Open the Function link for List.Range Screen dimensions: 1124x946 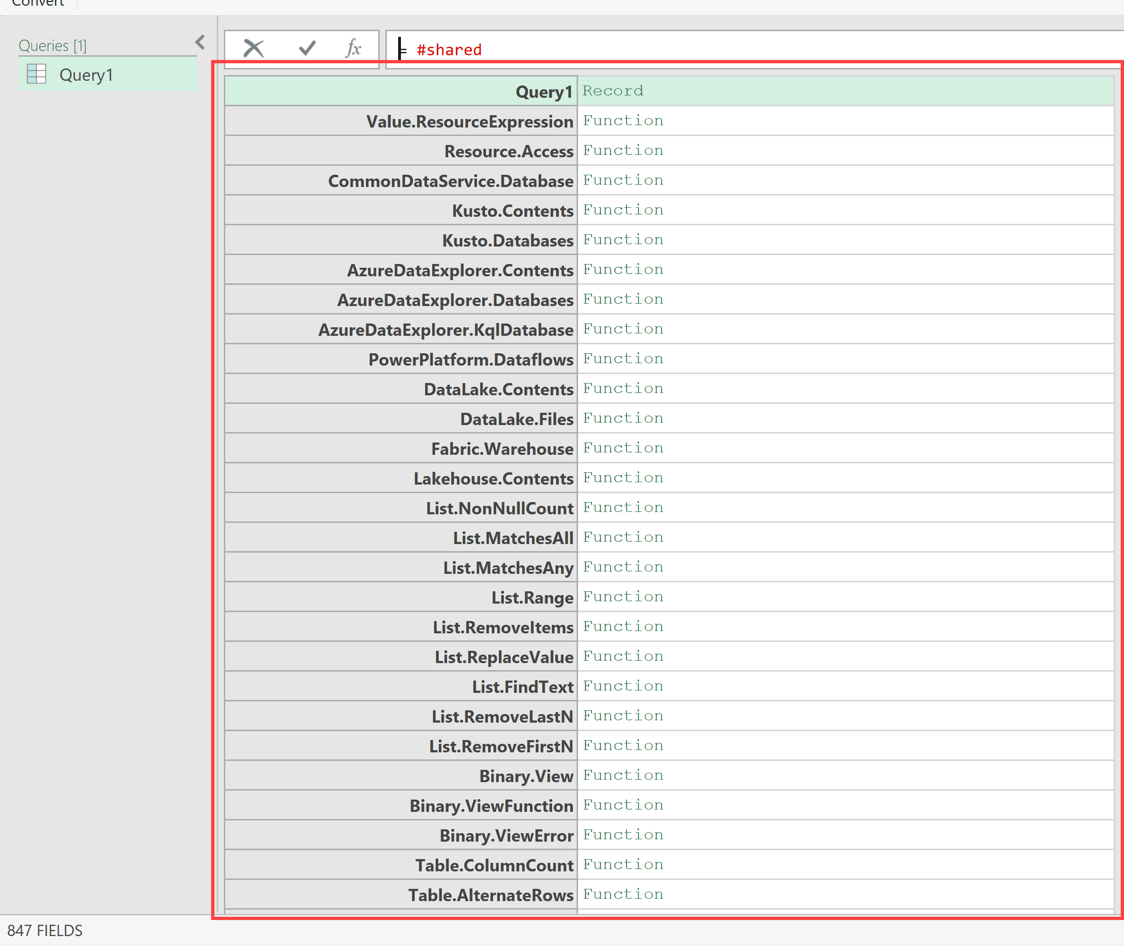[x=623, y=597]
